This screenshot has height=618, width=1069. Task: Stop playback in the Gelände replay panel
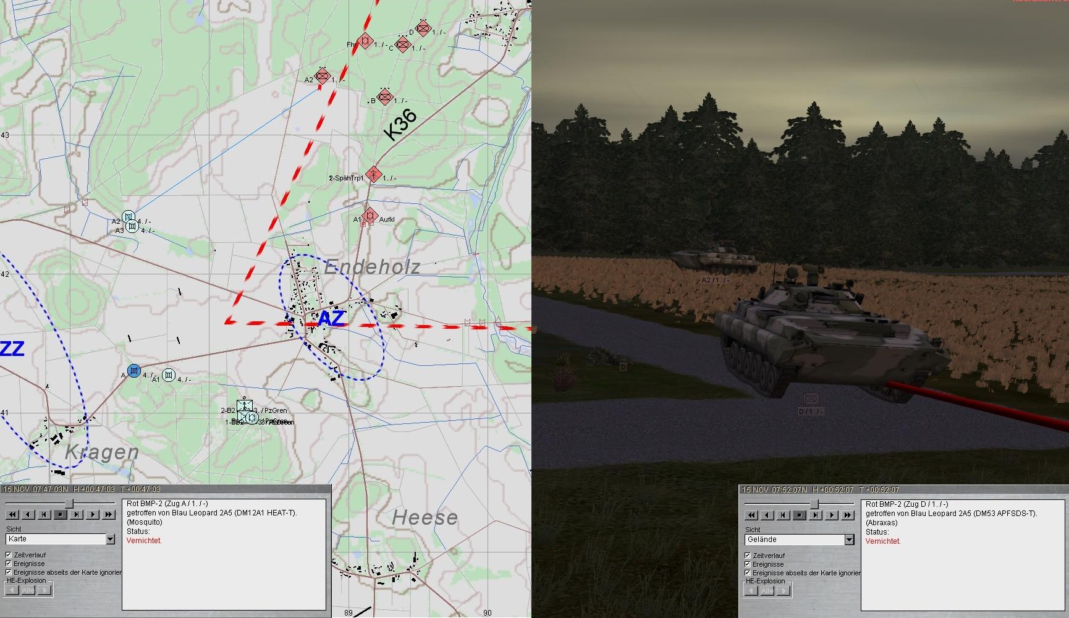[x=800, y=515]
